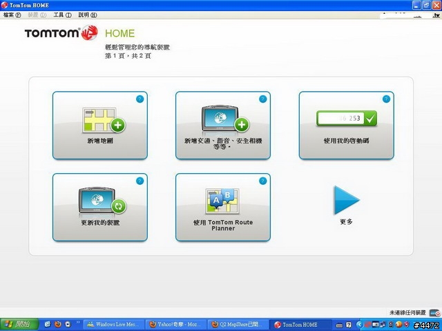Image resolution: width=442 pixels, height=331 pixels.
Task: Open help bubble on 新增交通 tile
Action: [262, 99]
